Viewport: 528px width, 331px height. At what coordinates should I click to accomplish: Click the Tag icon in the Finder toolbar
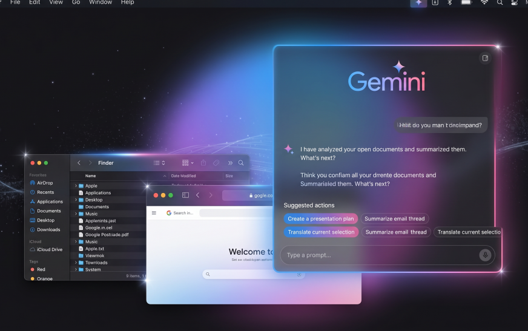(x=216, y=163)
